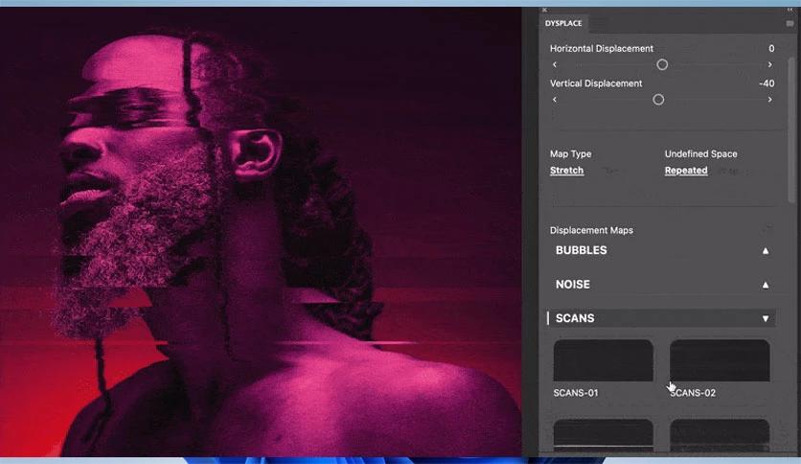Click the Horizontal Displacement value 0
The image size is (801, 464).
click(x=771, y=49)
